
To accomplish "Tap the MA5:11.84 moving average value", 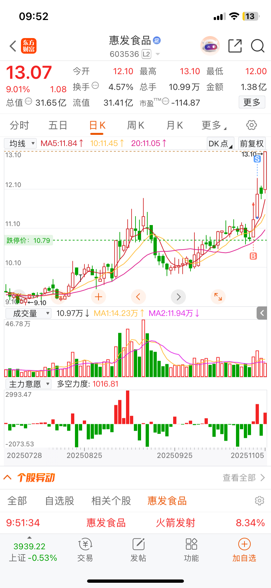I will pyautogui.click(x=62, y=143).
